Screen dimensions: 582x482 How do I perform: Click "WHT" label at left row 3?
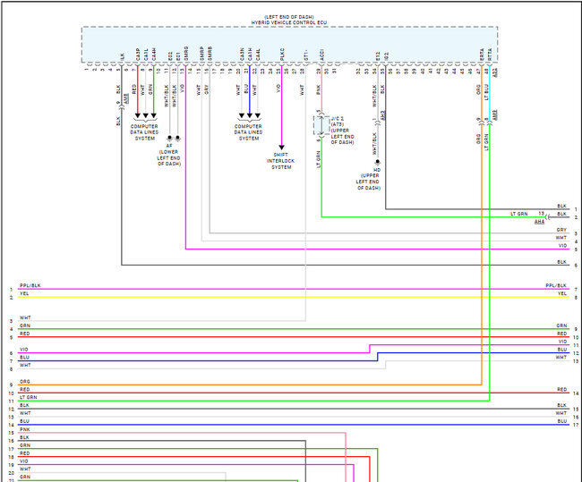25,317
